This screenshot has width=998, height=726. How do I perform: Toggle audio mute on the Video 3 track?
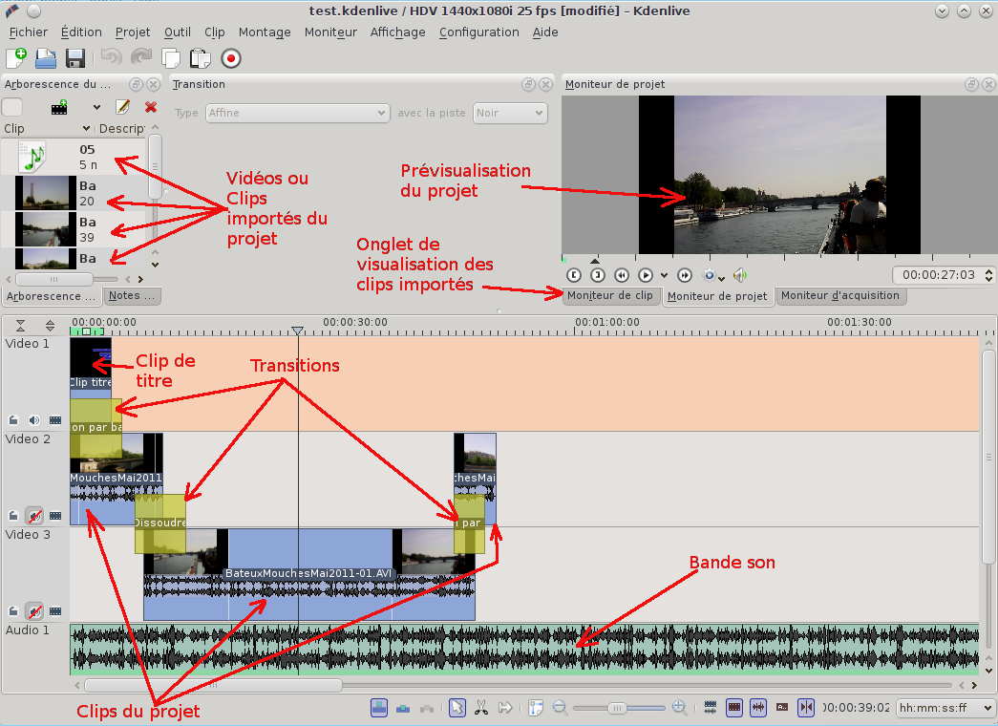(x=34, y=610)
